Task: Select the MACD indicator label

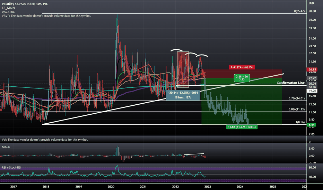Action: (6, 147)
